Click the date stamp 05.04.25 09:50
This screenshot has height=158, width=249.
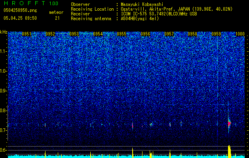20,18
